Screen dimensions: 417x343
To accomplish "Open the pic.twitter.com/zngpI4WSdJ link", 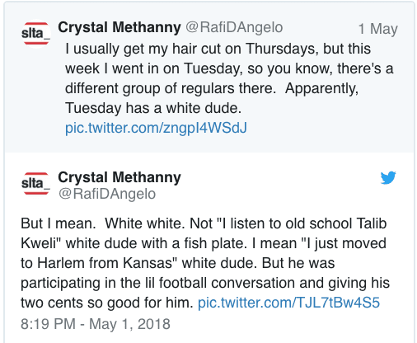I will (156, 128).
